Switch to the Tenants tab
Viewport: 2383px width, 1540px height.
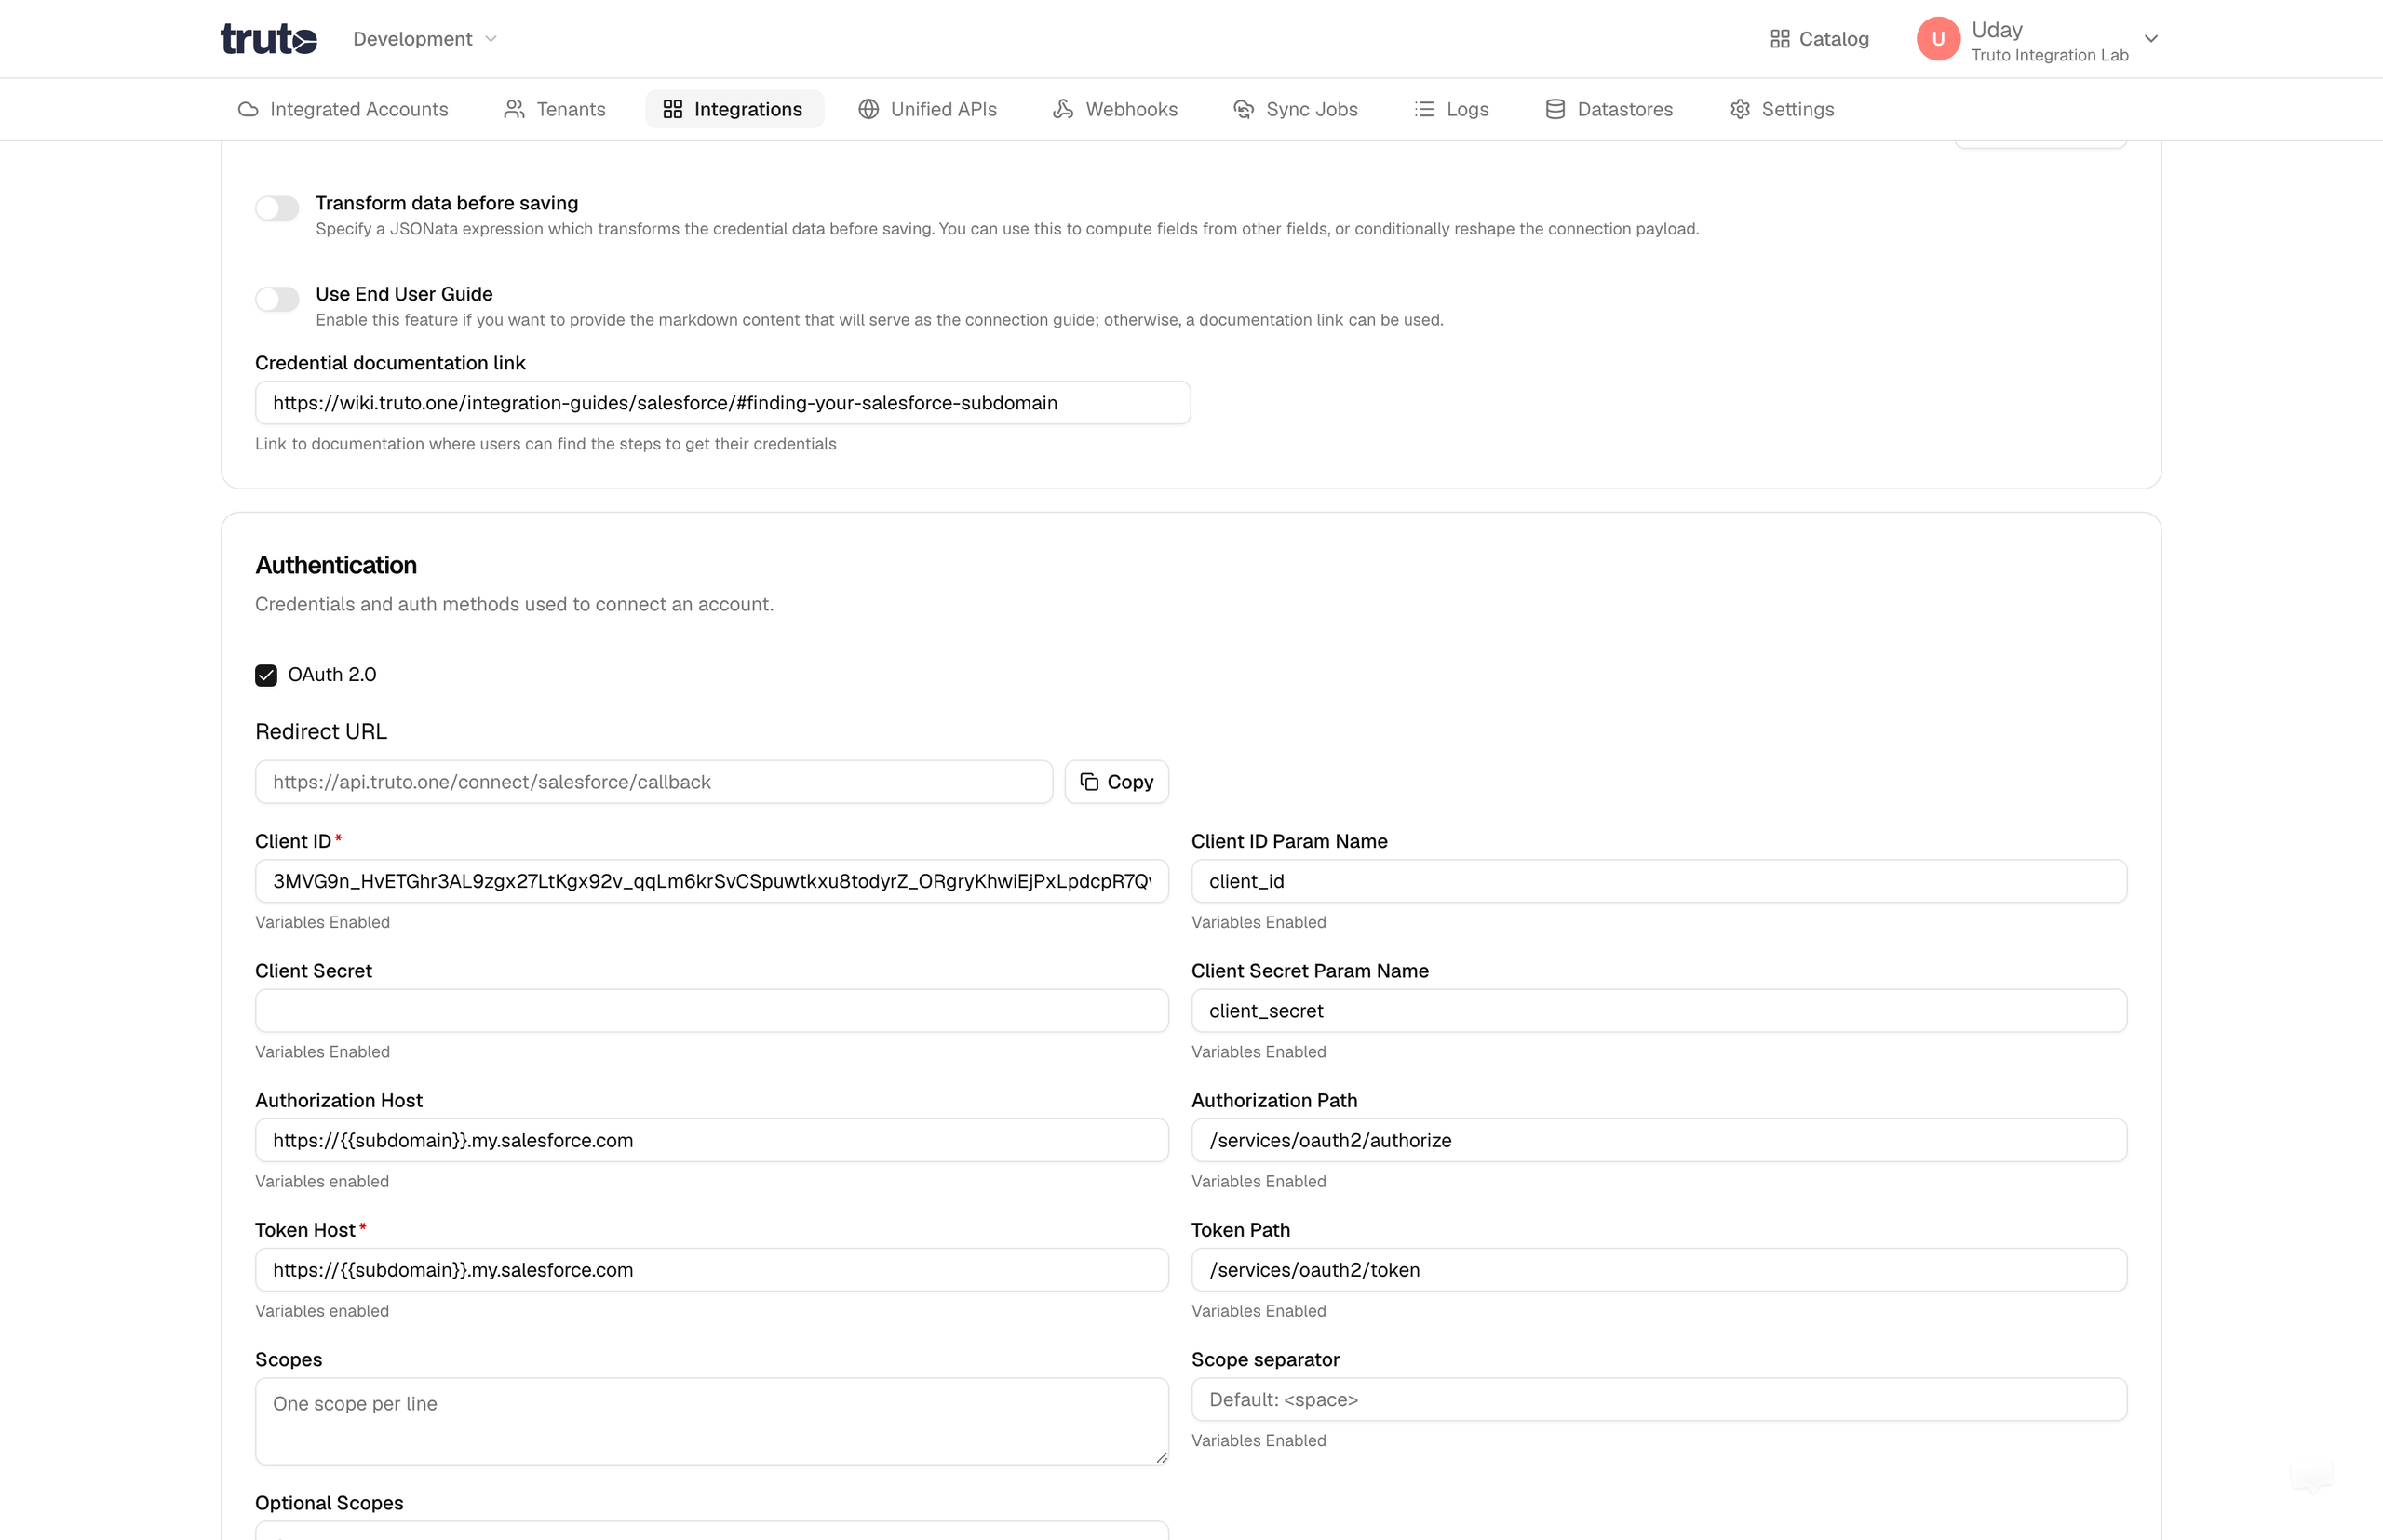(555, 109)
